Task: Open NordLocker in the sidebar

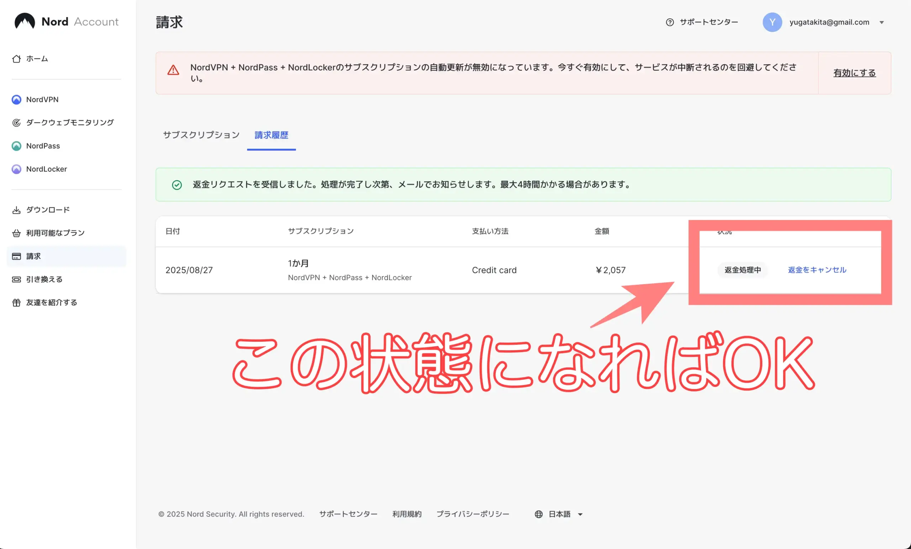Action: click(x=46, y=169)
